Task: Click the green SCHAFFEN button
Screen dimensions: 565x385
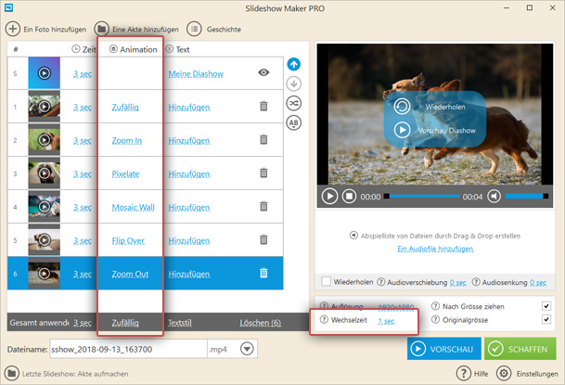Action: coord(520,349)
